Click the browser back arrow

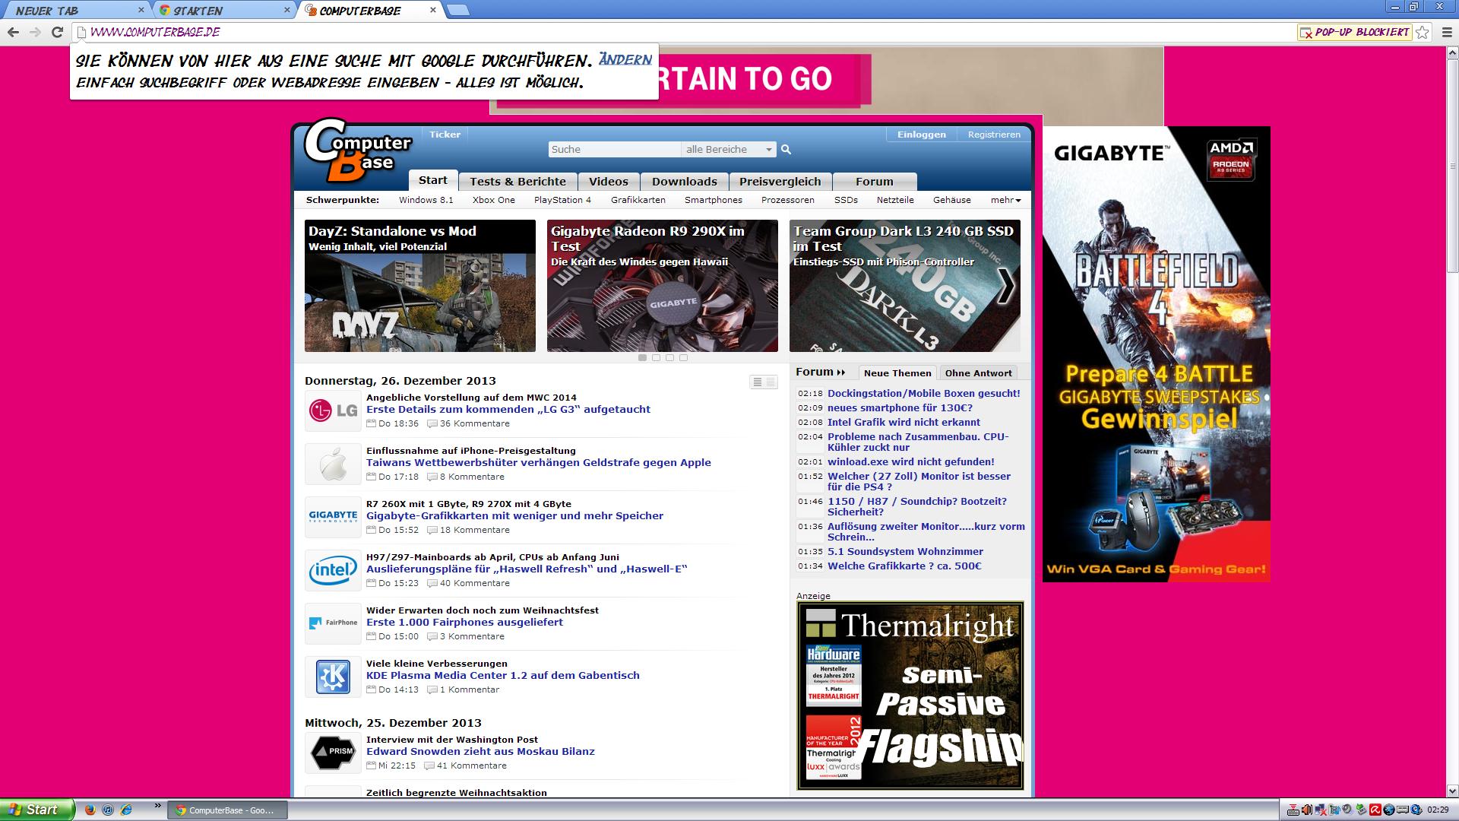pos(13,32)
